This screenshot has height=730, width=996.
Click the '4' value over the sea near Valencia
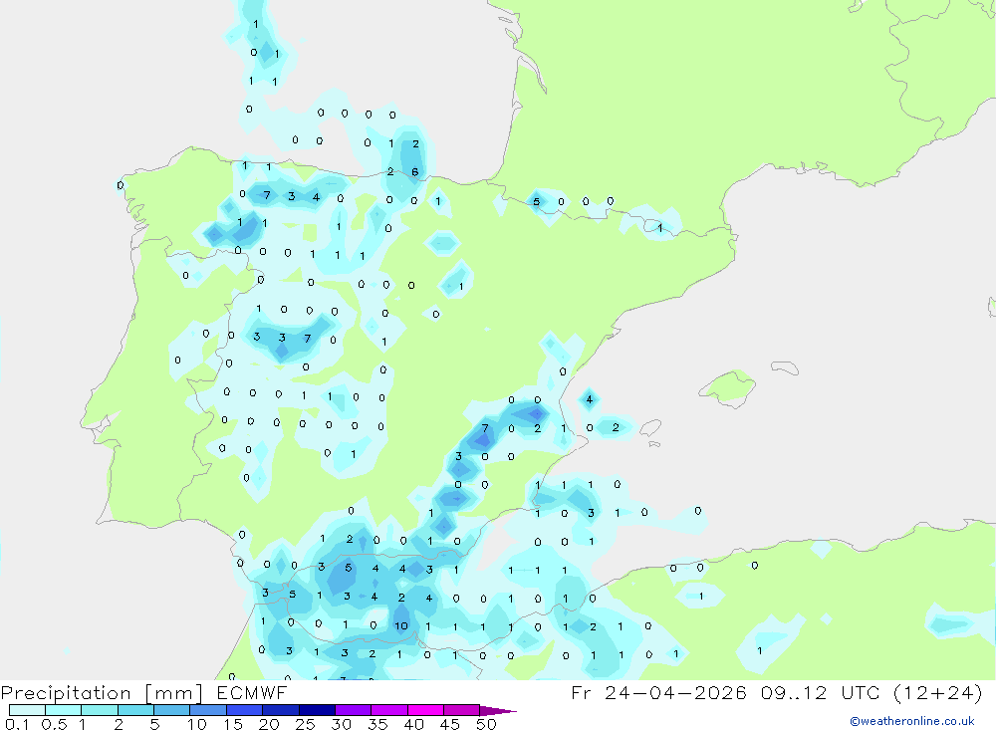(589, 399)
